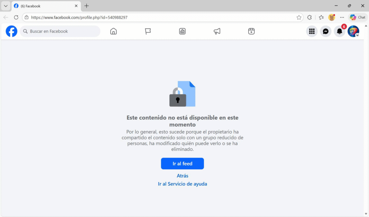This screenshot has width=369, height=217.
Task: Open a new browser tab
Action: (86, 6)
